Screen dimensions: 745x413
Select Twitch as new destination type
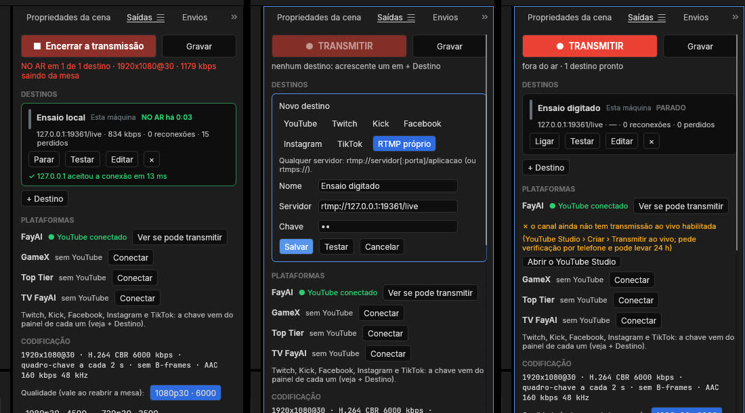click(345, 124)
